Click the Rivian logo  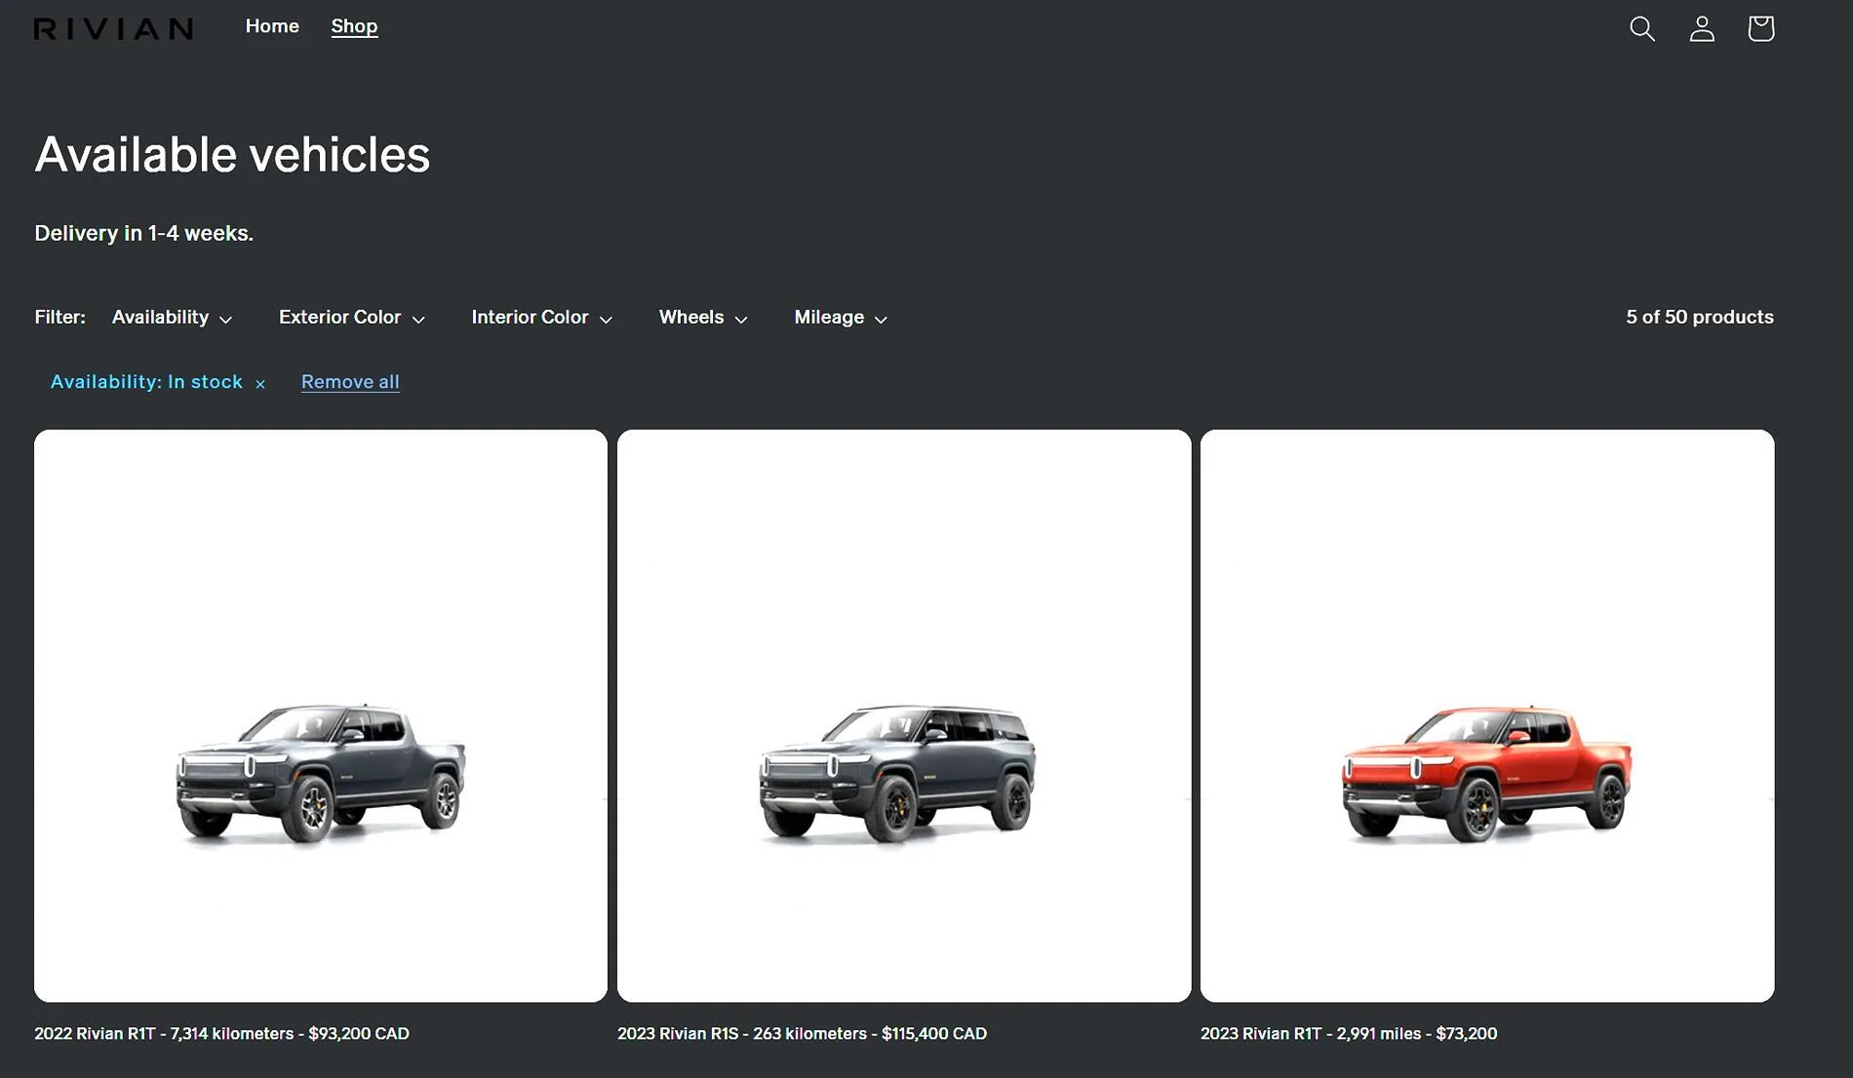pyautogui.click(x=114, y=29)
